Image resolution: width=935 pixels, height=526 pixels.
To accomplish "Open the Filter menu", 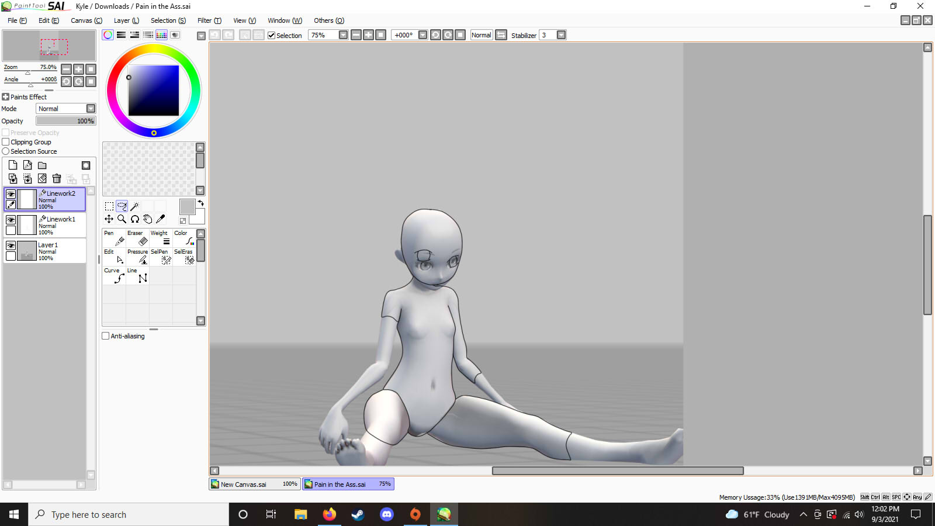I will [209, 20].
